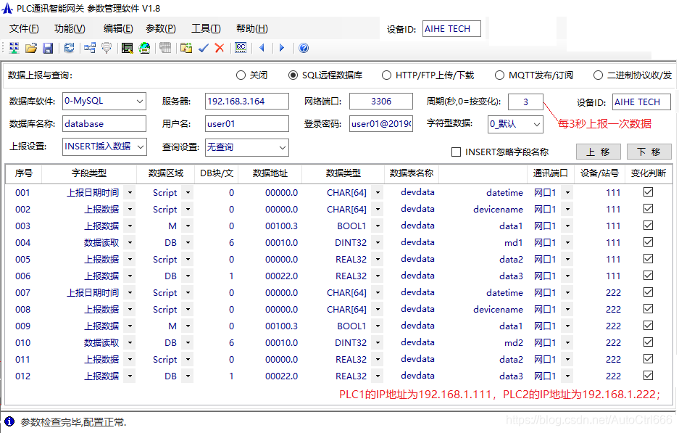Open the 帮助(H) menu
The image size is (679, 433).
click(x=252, y=28)
